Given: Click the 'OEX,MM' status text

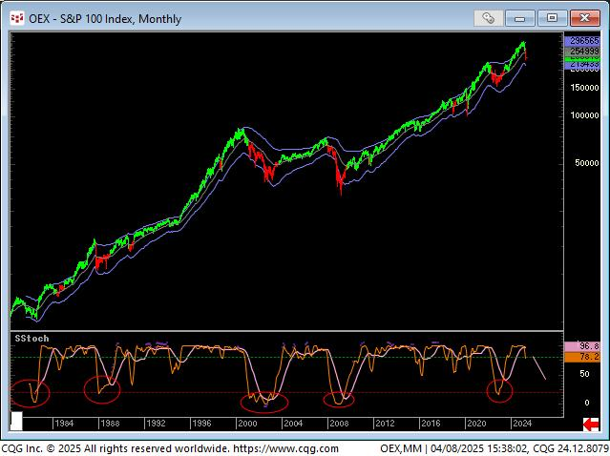Looking at the screenshot, I should (401, 448).
